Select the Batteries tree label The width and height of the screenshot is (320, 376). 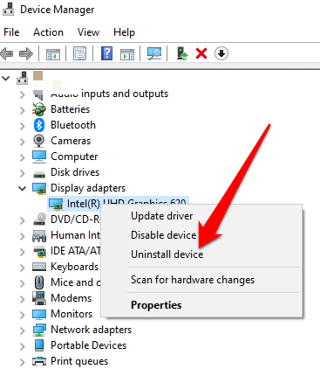click(70, 109)
